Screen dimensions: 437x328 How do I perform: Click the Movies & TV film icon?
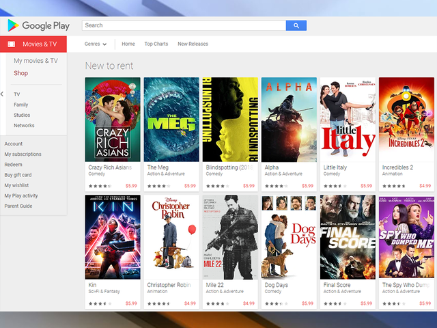click(x=11, y=44)
